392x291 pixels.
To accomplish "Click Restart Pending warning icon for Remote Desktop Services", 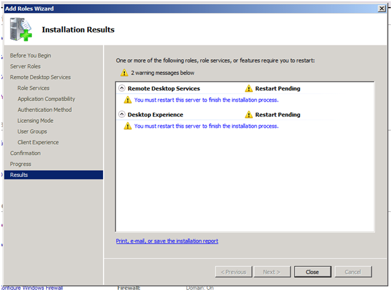I will (248, 88).
